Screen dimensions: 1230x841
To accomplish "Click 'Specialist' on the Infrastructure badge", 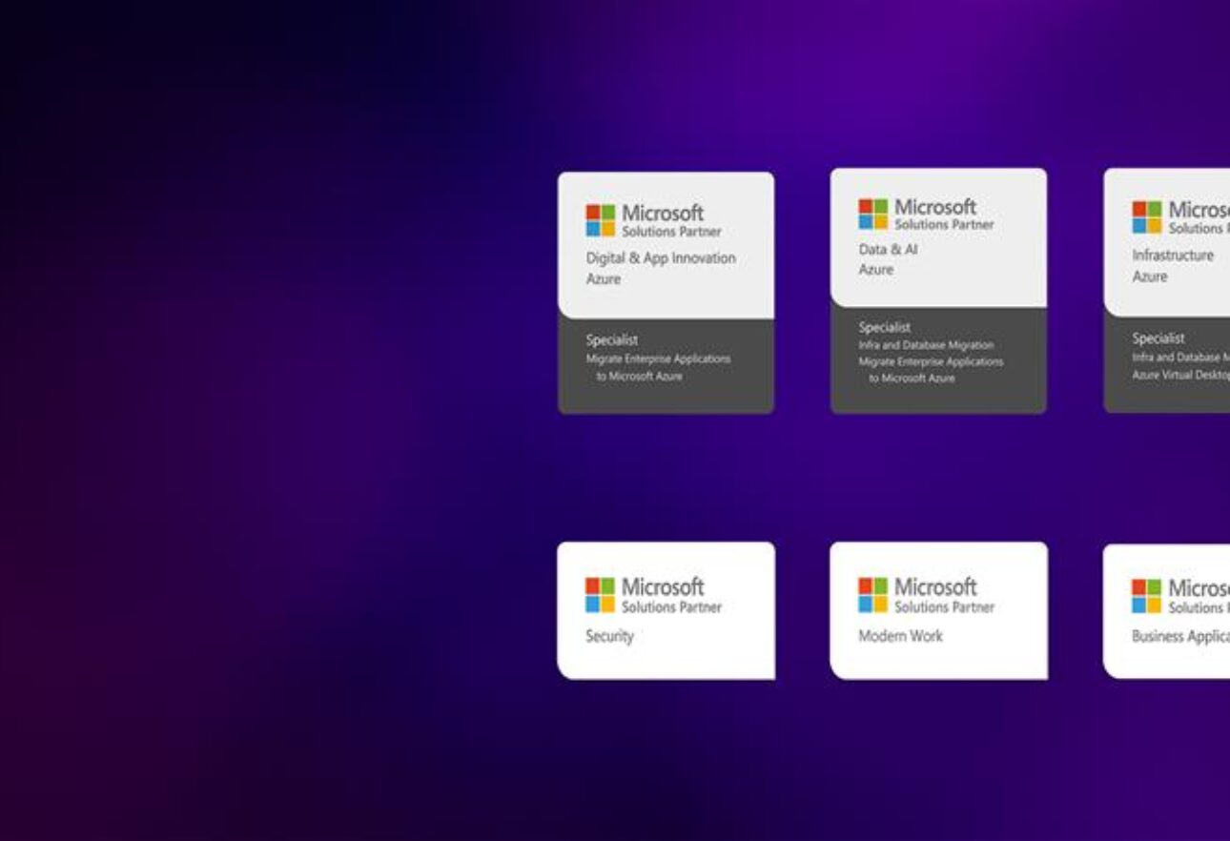I will click(x=1158, y=338).
